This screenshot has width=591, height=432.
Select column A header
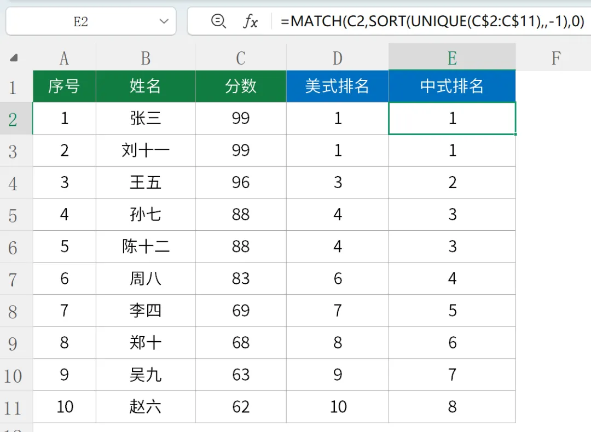(x=65, y=58)
